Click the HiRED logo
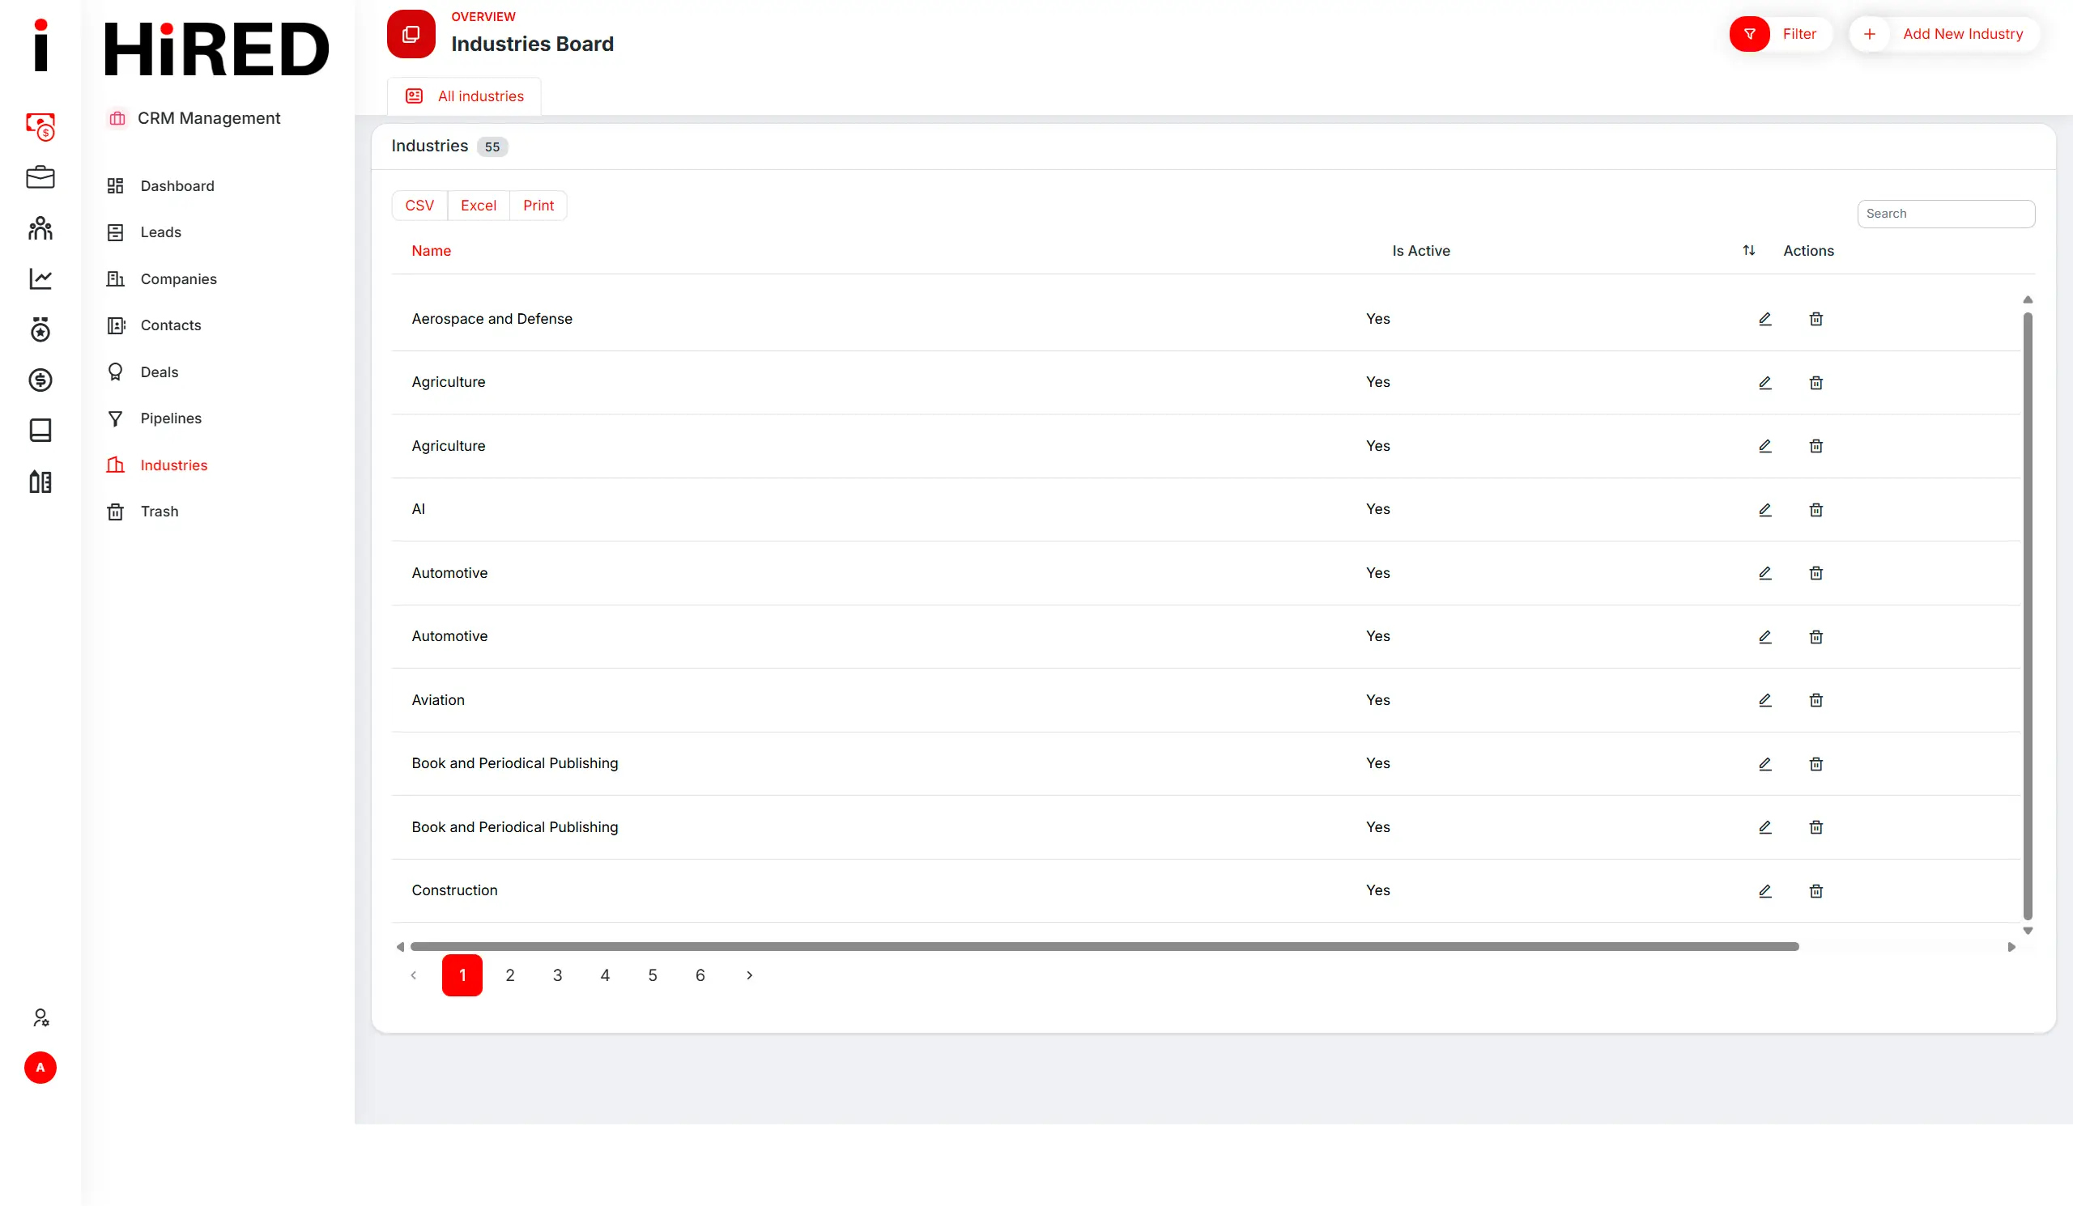This screenshot has width=2073, height=1206. point(217,49)
